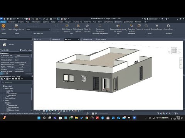Open Se connecter dropdown arrow

pos(160,19)
